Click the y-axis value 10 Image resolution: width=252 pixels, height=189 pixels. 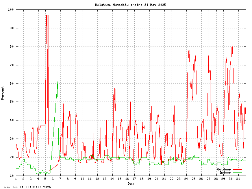click(12, 176)
